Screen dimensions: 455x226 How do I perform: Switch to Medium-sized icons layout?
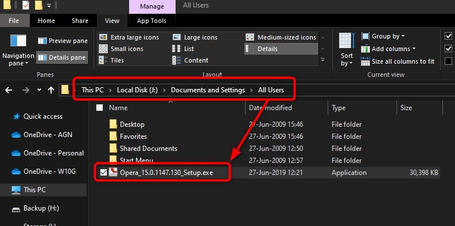coord(281,37)
